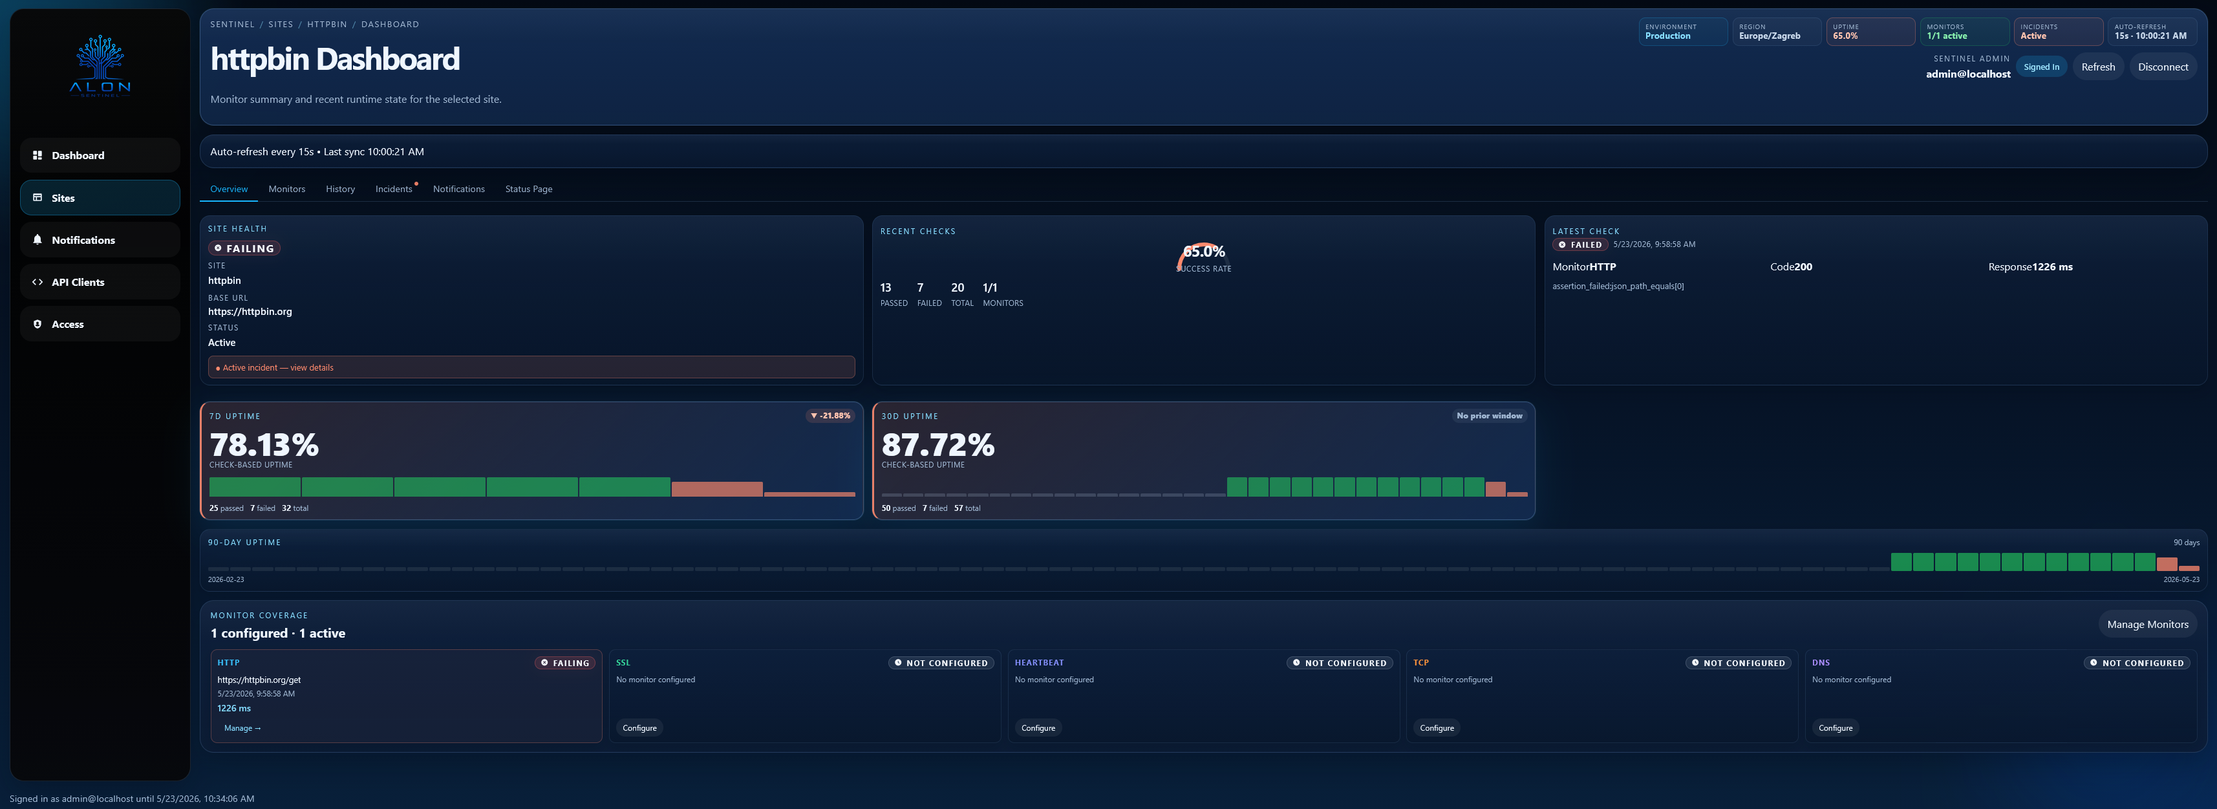Click the Manage Monitors button
2217x809 pixels.
click(x=2147, y=624)
